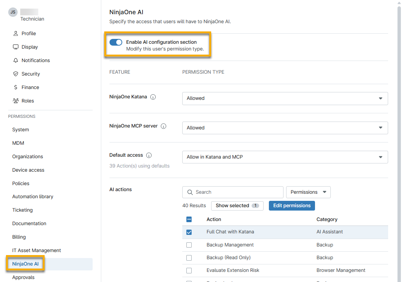Click the Profile person icon
The height and width of the screenshot is (282, 402).
pyautogui.click(x=16, y=34)
